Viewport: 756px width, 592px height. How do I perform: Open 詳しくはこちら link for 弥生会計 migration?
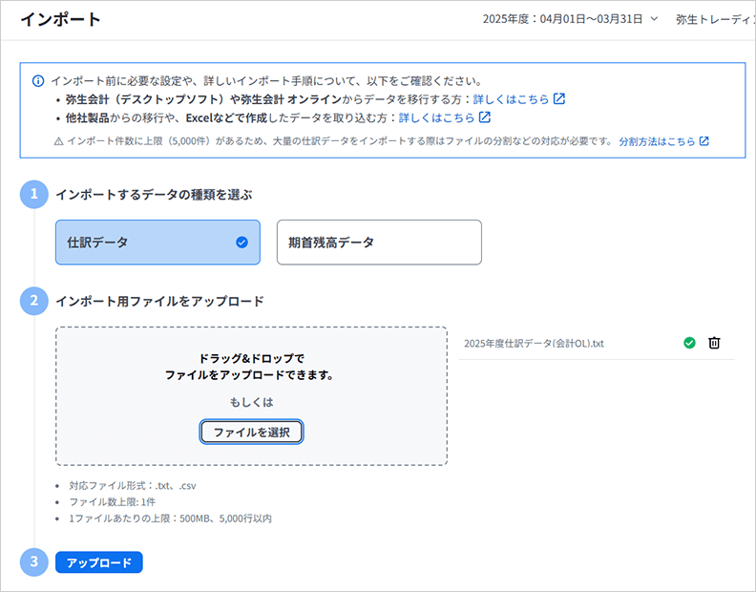(x=511, y=99)
